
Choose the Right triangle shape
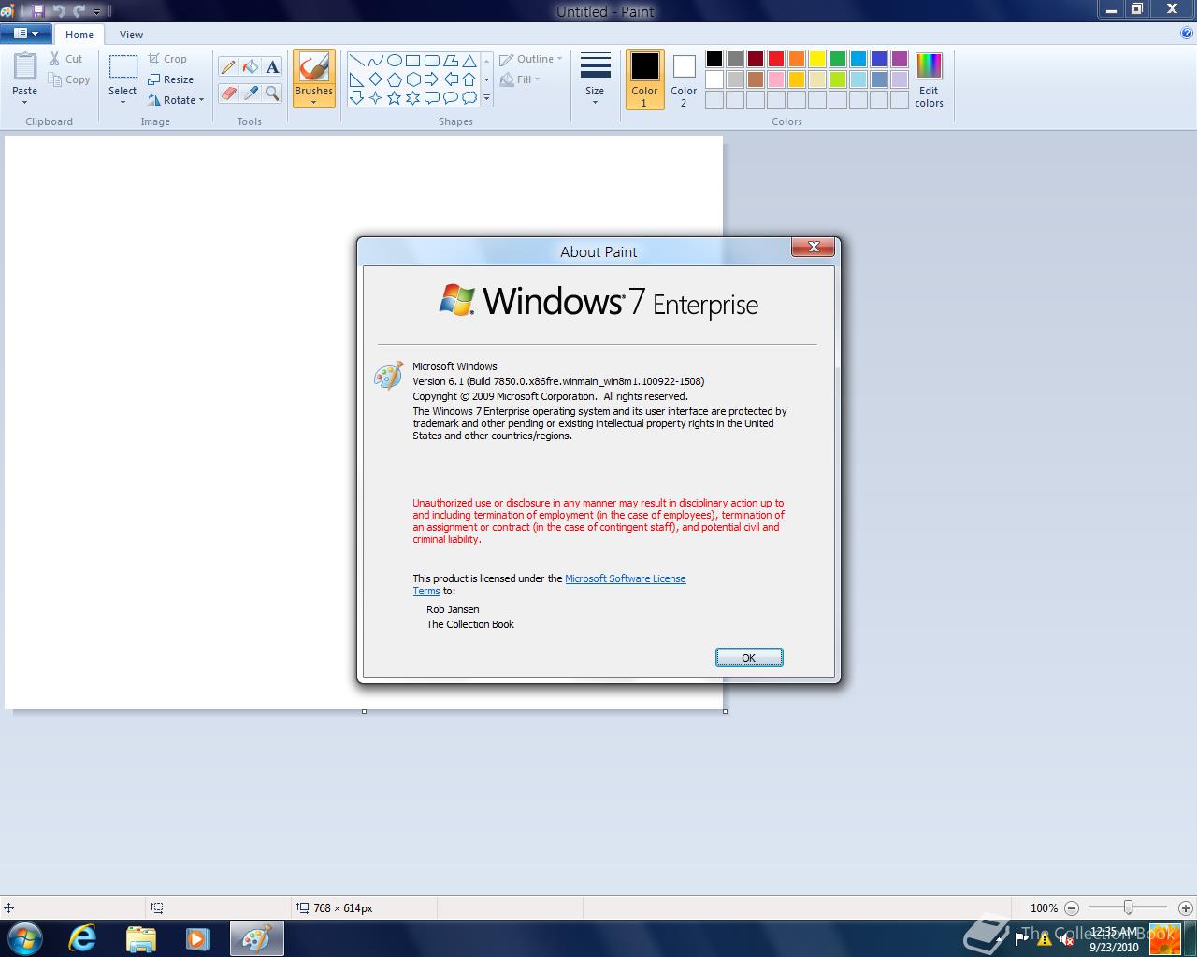[357, 79]
